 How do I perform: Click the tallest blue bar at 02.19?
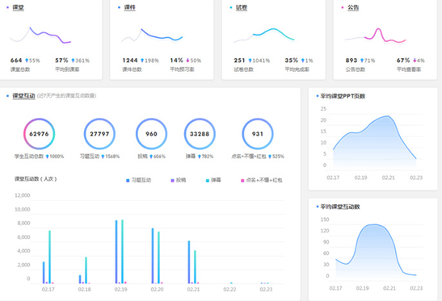coord(116,252)
